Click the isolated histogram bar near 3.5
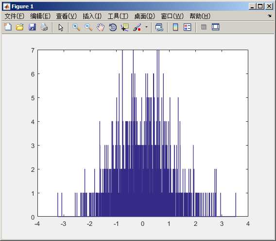Viewport: 276px width, 241px height. tap(236, 204)
